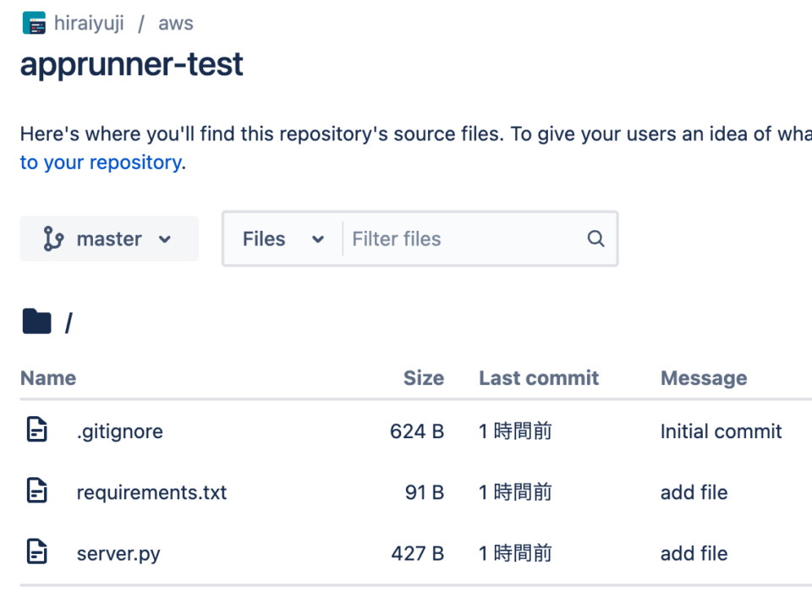Screen dimensions: 812x598
Task: Click the file icon beside .gitignore
Action: coord(36,429)
